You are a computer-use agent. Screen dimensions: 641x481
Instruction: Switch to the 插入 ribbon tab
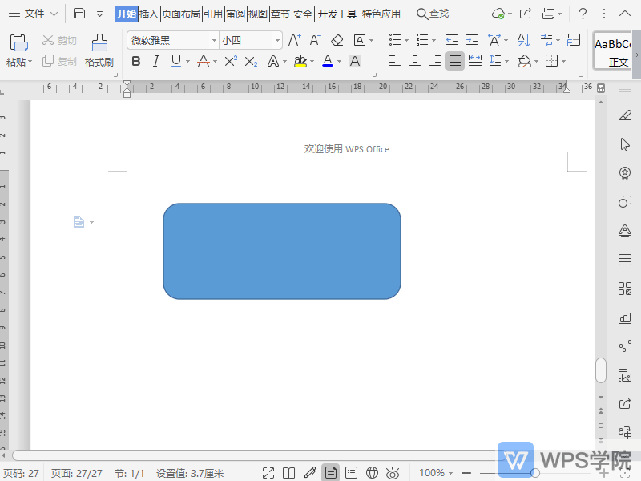(148, 14)
